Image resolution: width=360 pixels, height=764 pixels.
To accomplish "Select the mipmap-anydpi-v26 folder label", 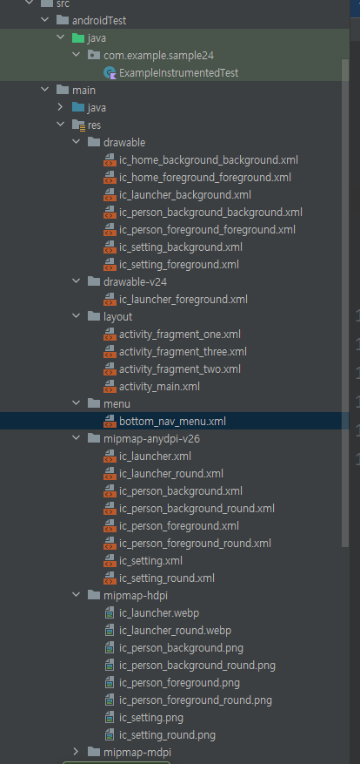I will pos(151,439).
